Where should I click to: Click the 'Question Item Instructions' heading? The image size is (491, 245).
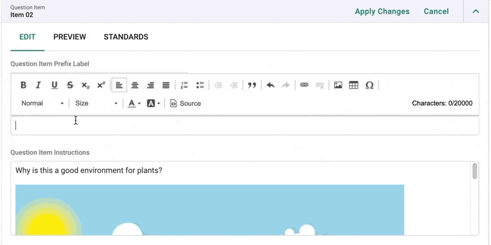pos(50,152)
